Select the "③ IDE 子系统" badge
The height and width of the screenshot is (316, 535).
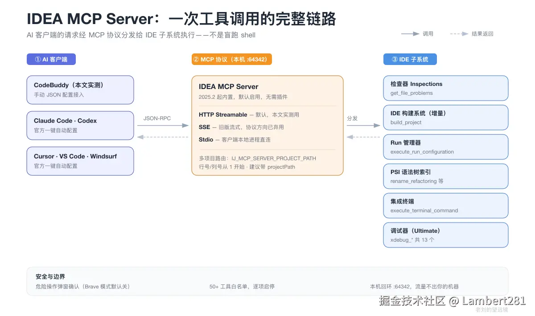point(410,59)
